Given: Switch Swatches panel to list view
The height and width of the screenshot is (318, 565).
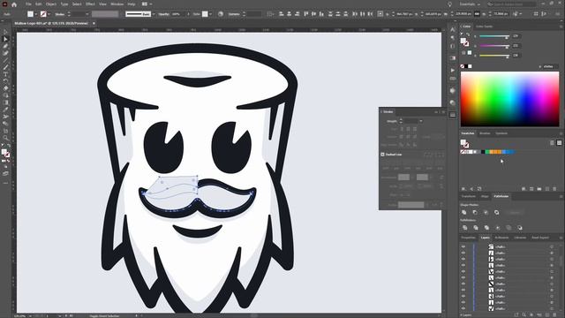Looking at the screenshot, I should pos(552,143).
